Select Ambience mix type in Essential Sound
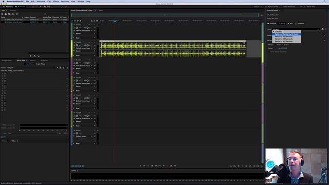This screenshot has height=185, width=329. 300,24
